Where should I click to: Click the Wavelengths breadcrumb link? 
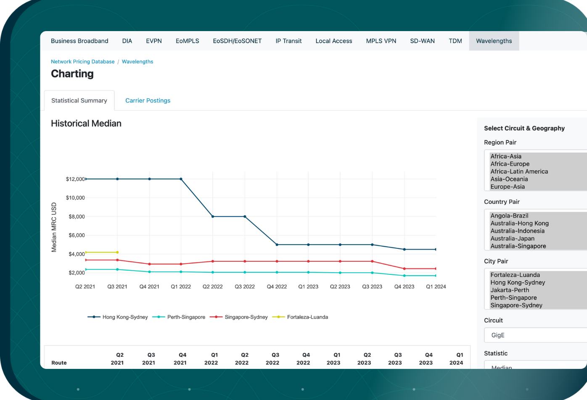(137, 61)
